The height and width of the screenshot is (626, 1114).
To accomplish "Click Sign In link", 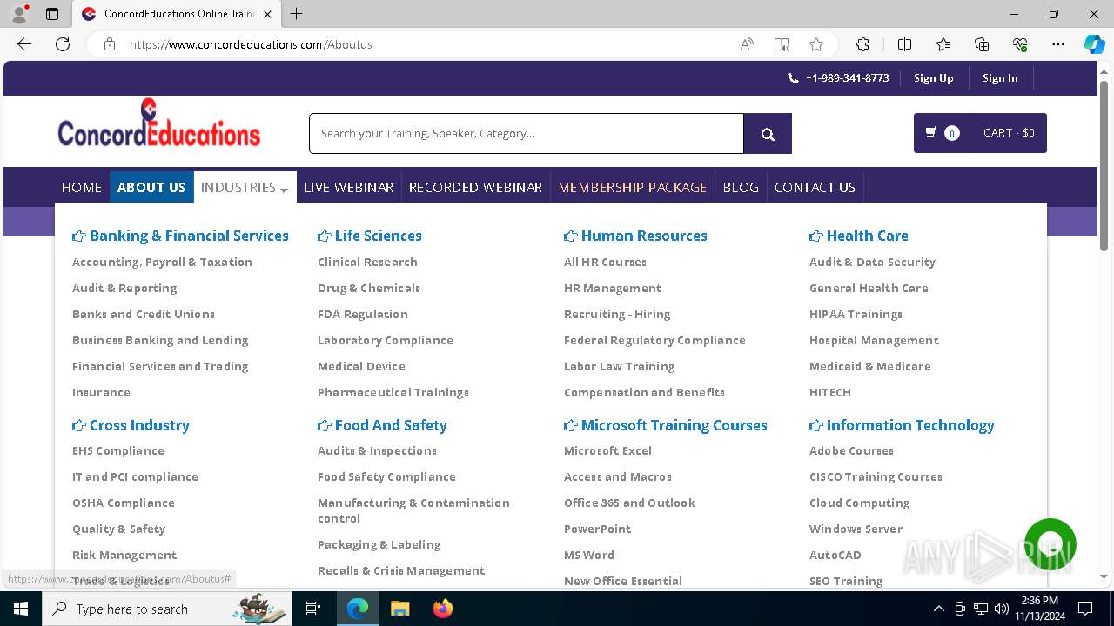I will (x=1000, y=78).
